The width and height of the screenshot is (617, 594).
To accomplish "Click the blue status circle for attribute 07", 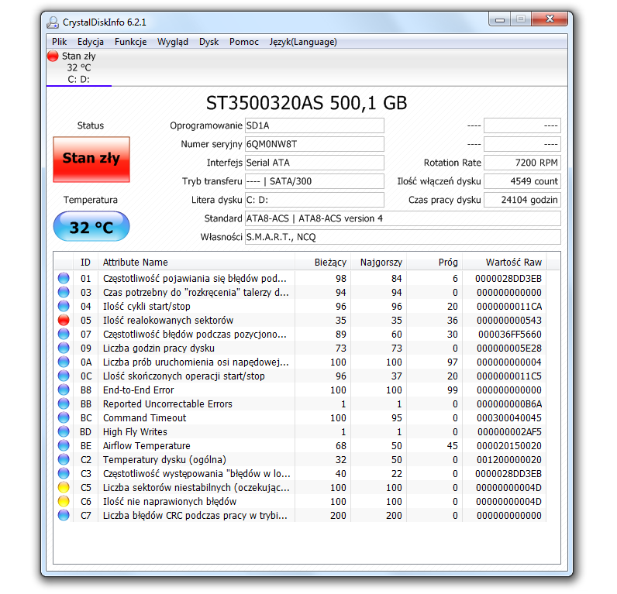I will pyautogui.click(x=64, y=334).
